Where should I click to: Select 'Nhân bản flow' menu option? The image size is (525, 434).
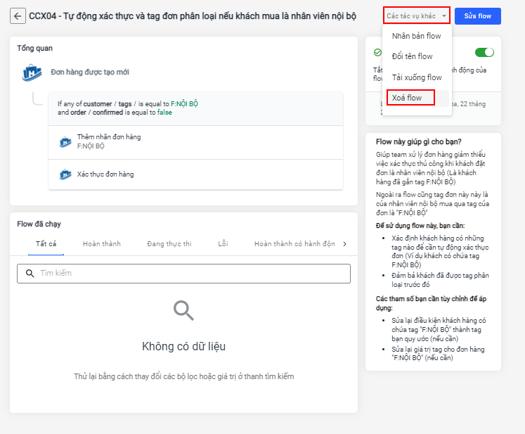tap(416, 36)
